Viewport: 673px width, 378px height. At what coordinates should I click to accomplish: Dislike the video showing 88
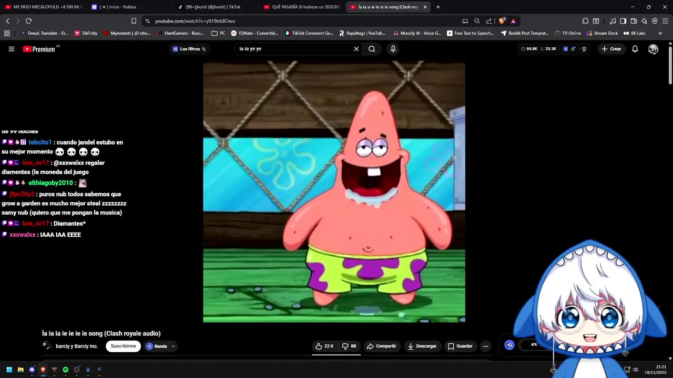(349, 346)
